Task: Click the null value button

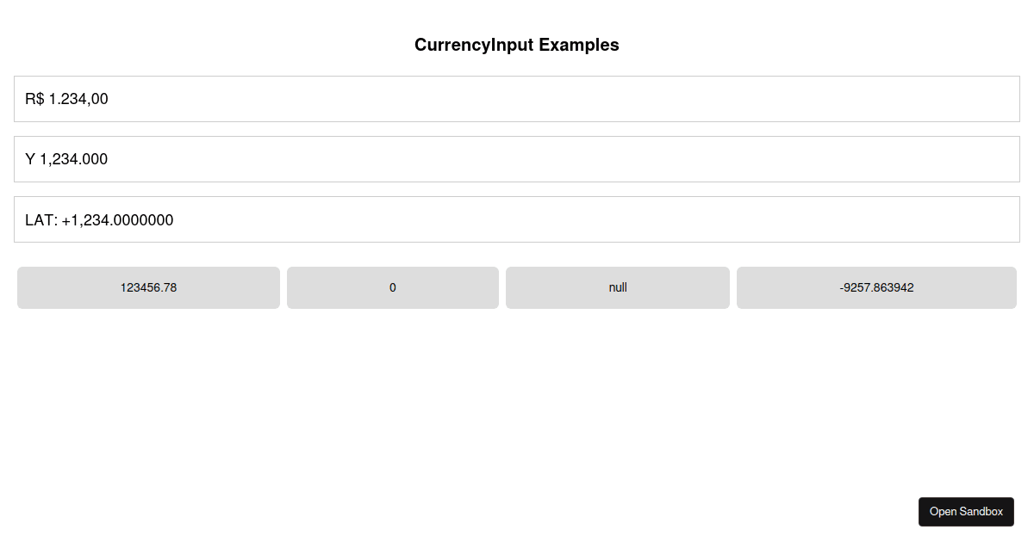Action: 618,287
